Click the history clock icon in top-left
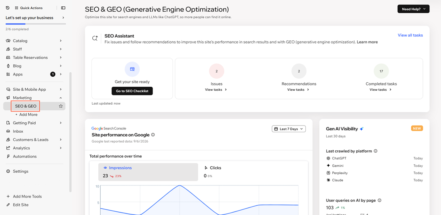The height and width of the screenshot is (215, 441). [8, 8]
